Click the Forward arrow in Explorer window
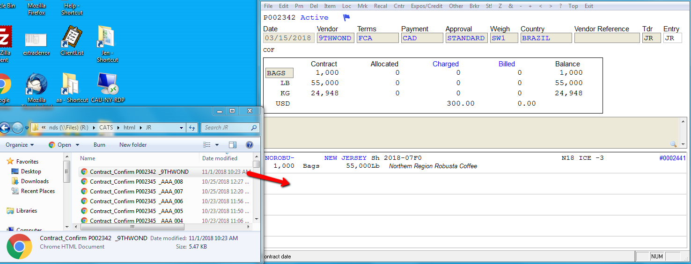Screen dimensions: 691x264 click(x=17, y=128)
